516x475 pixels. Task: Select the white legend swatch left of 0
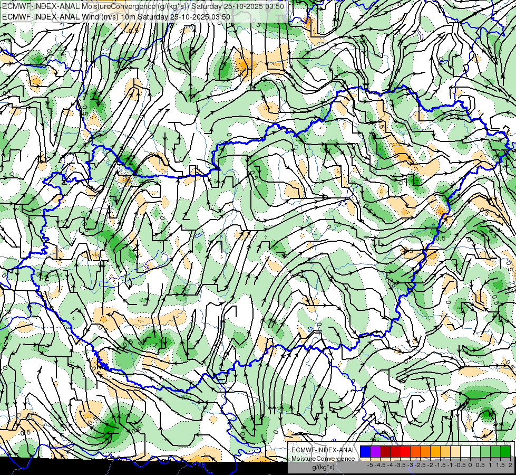click(465, 451)
